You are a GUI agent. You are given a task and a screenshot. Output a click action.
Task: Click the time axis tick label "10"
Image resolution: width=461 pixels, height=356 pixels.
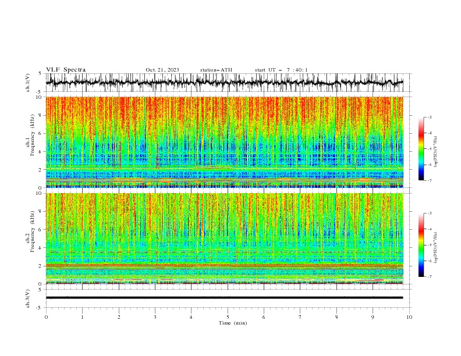coord(409,317)
